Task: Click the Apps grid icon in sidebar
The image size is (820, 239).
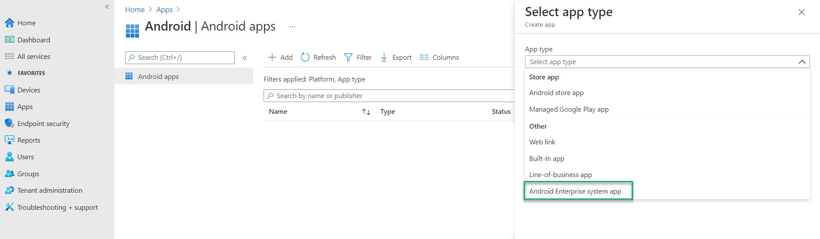Action: point(10,106)
